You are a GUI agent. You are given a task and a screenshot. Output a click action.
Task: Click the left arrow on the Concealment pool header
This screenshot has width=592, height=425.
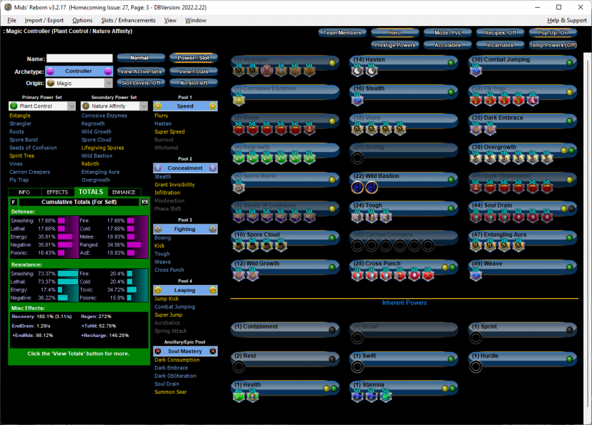(x=157, y=168)
